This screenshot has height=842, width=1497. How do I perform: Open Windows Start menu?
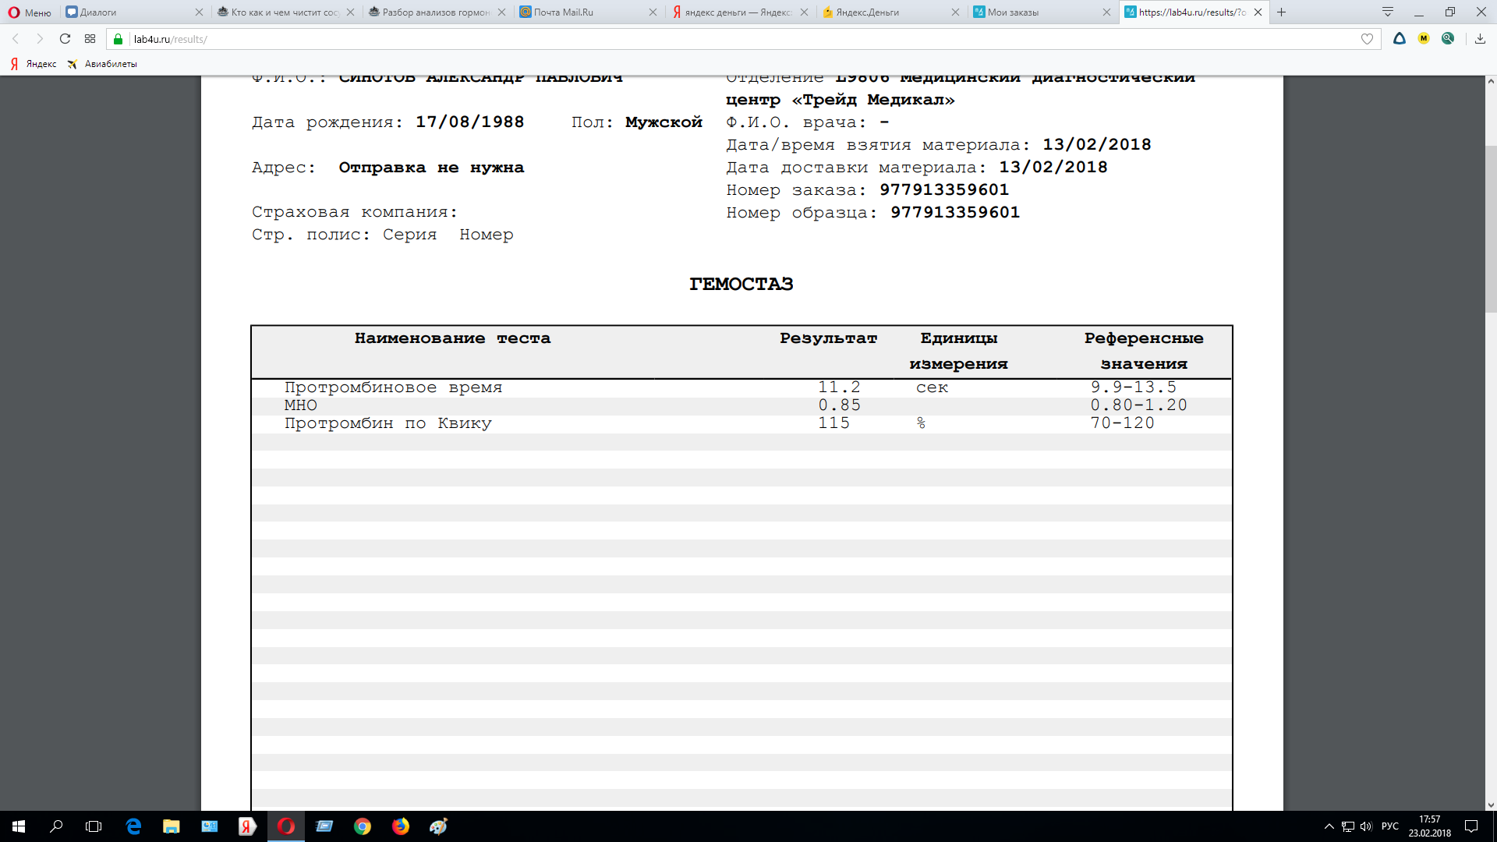click(19, 826)
